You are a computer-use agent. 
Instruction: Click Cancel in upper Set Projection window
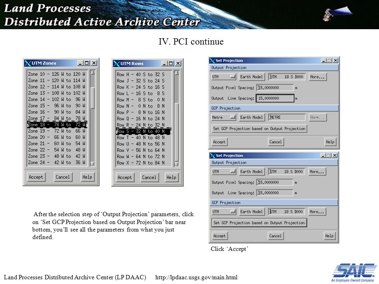point(276,142)
